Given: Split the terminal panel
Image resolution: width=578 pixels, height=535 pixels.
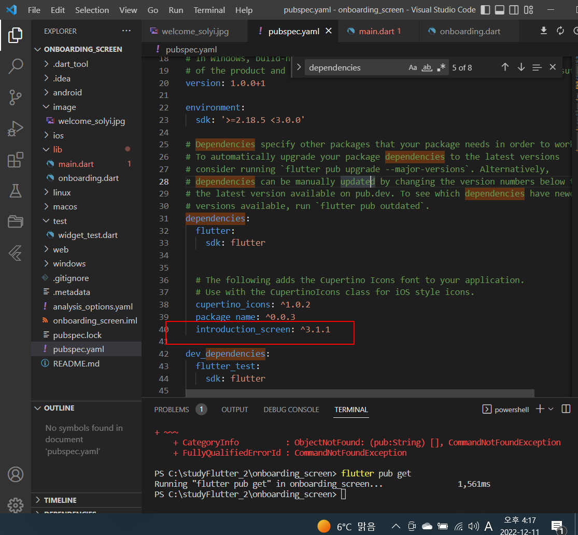Looking at the screenshot, I should [566, 409].
